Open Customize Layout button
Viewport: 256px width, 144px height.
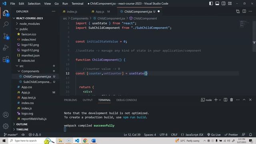pyautogui.click(x=230, y=4)
